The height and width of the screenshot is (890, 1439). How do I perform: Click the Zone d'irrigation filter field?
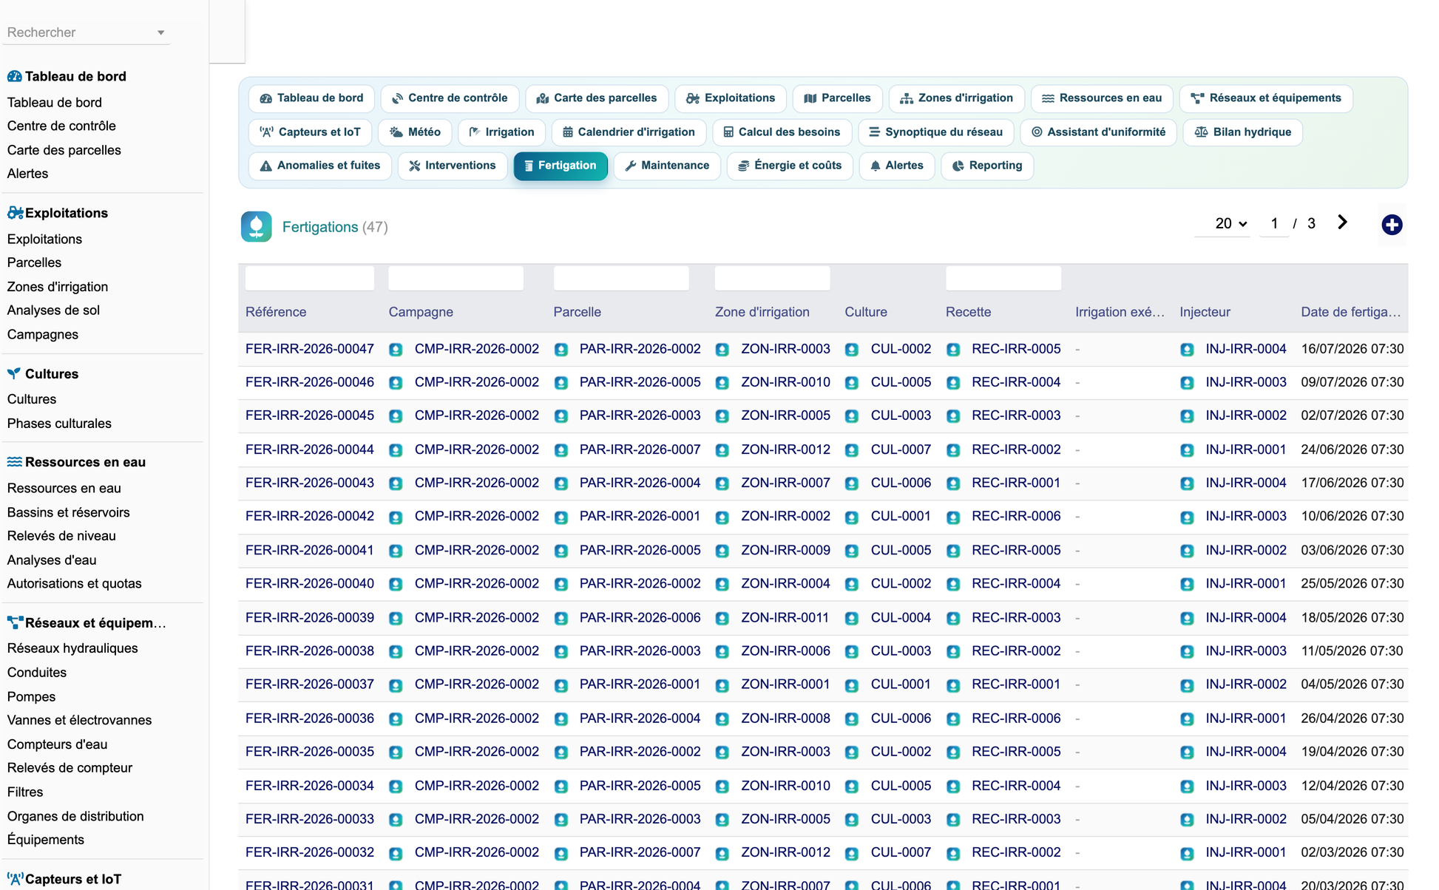click(x=772, y=278)
